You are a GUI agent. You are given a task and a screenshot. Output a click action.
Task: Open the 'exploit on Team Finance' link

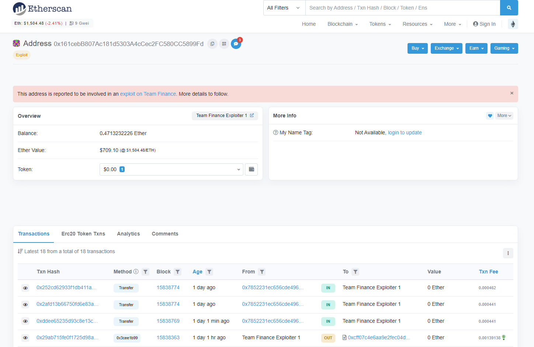pos(148,94)
